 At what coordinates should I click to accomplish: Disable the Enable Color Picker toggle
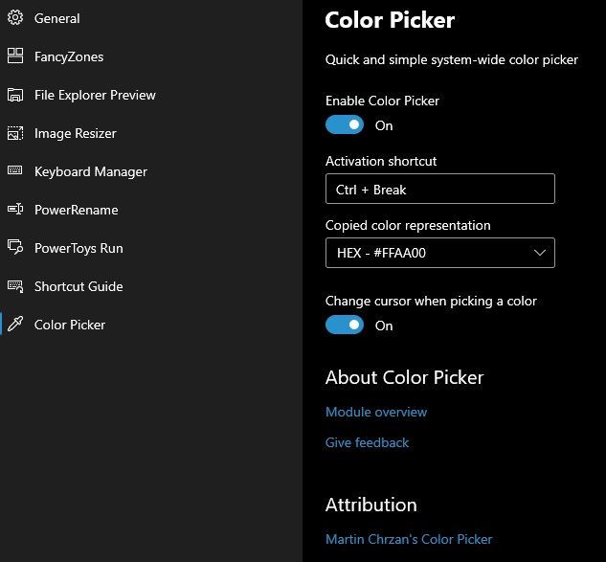[x=345, y=125]
